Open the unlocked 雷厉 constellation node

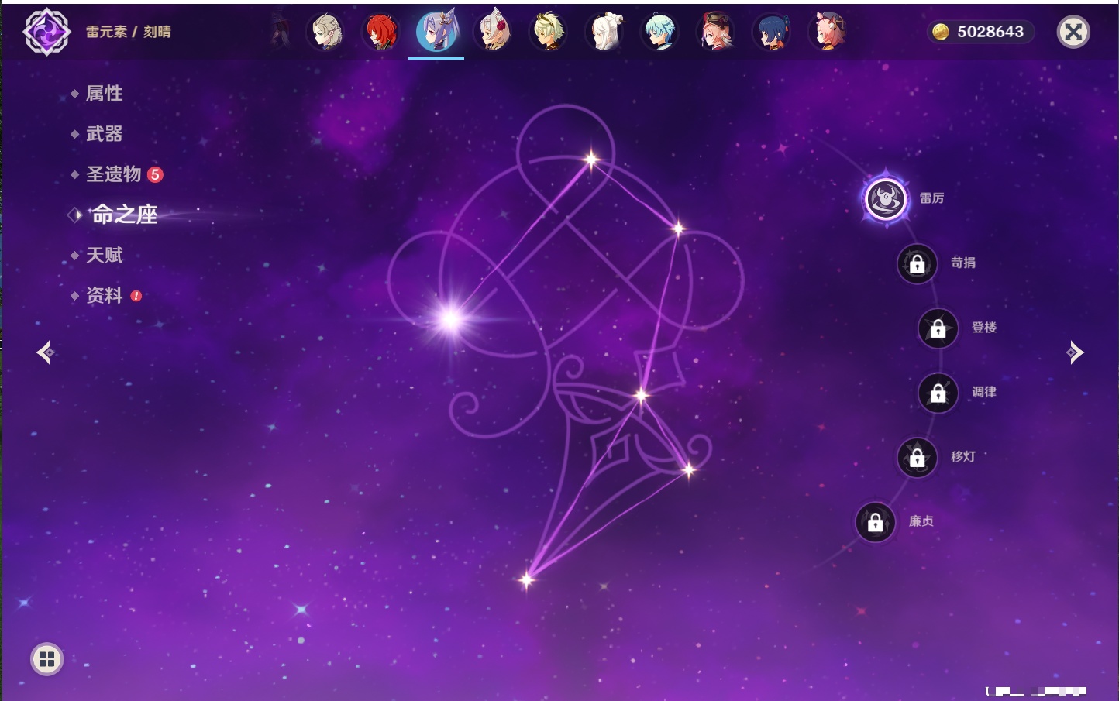pos(886,199)
